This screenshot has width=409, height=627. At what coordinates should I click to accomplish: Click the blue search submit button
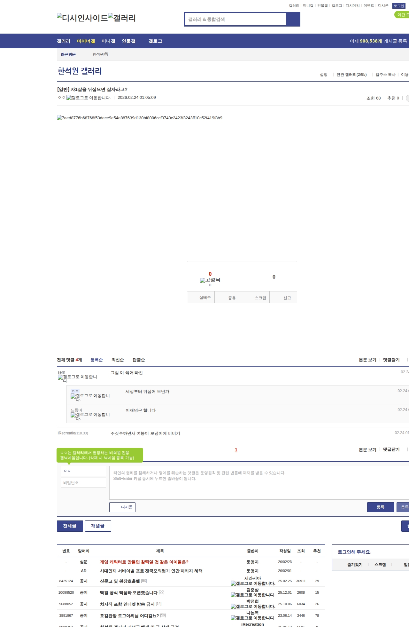pos(293,19)
